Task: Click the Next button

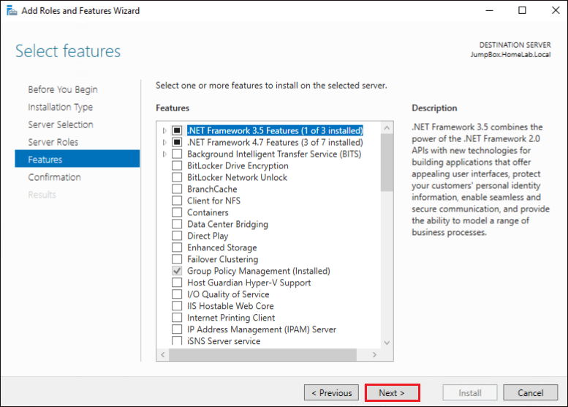Action: click(392, 393)
